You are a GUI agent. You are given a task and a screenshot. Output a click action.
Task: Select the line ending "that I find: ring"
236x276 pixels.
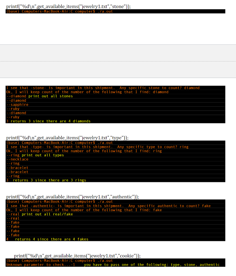(x=84, y=151)
